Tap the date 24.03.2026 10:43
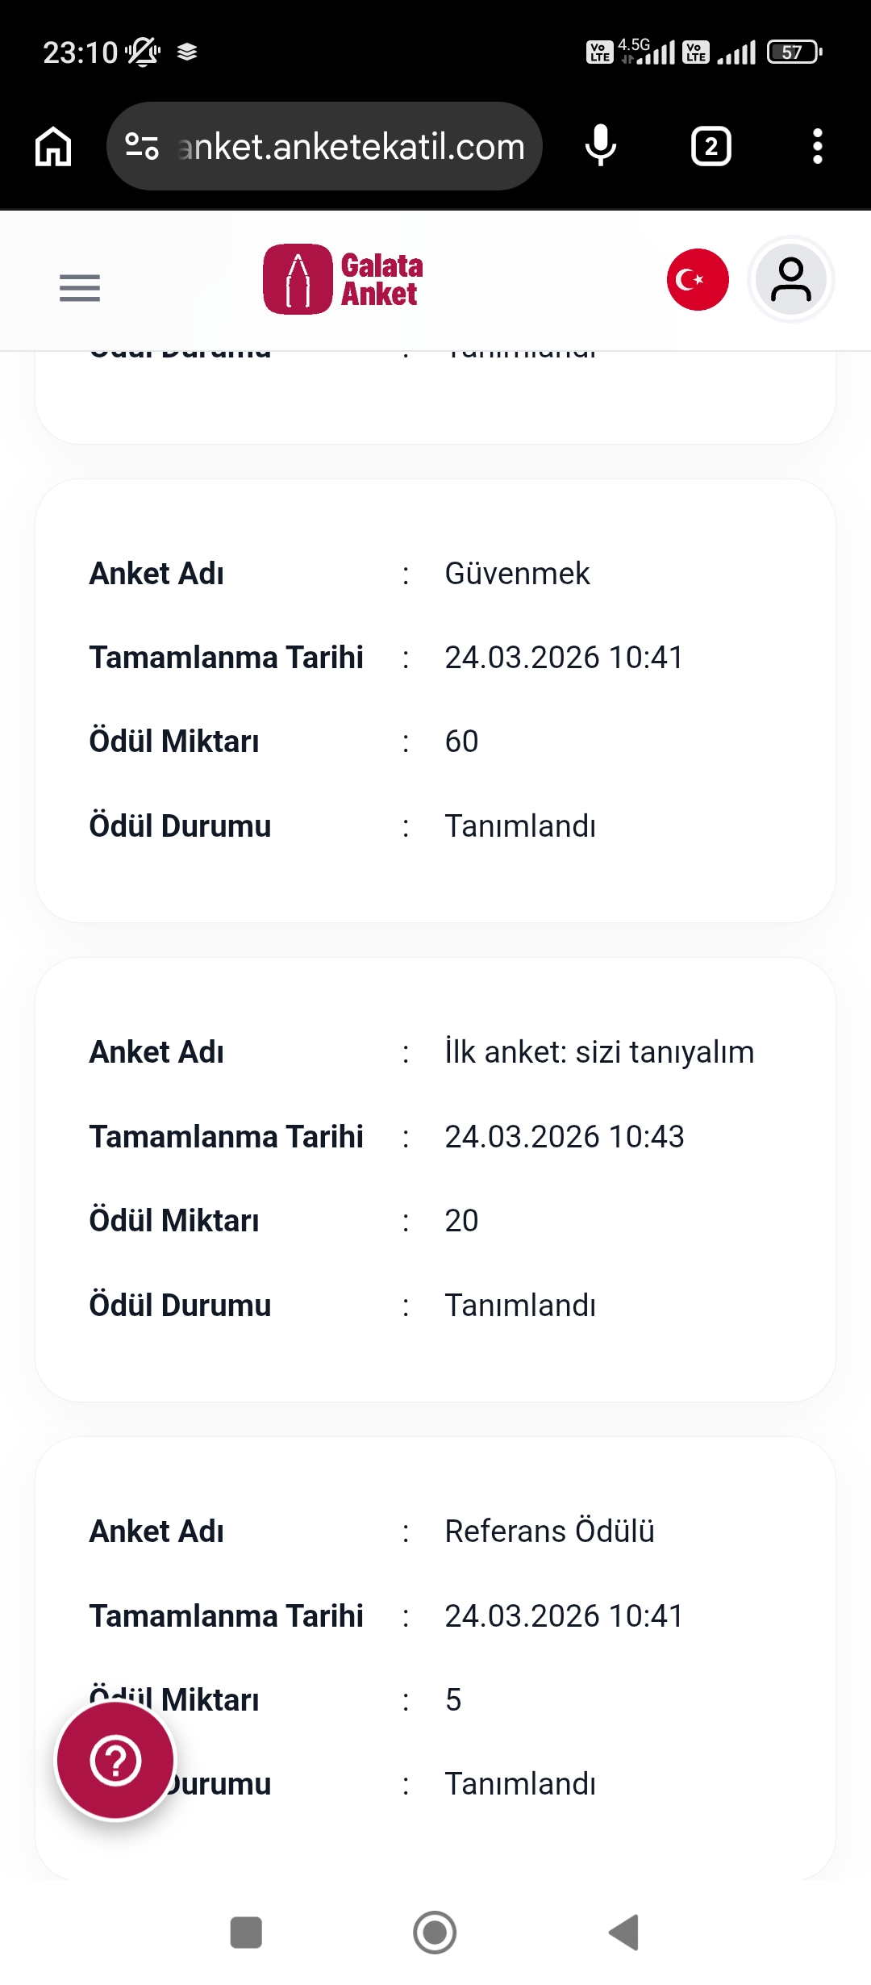The height and width of the screenshot is (1985, 871). click(x=565, y=1137)
